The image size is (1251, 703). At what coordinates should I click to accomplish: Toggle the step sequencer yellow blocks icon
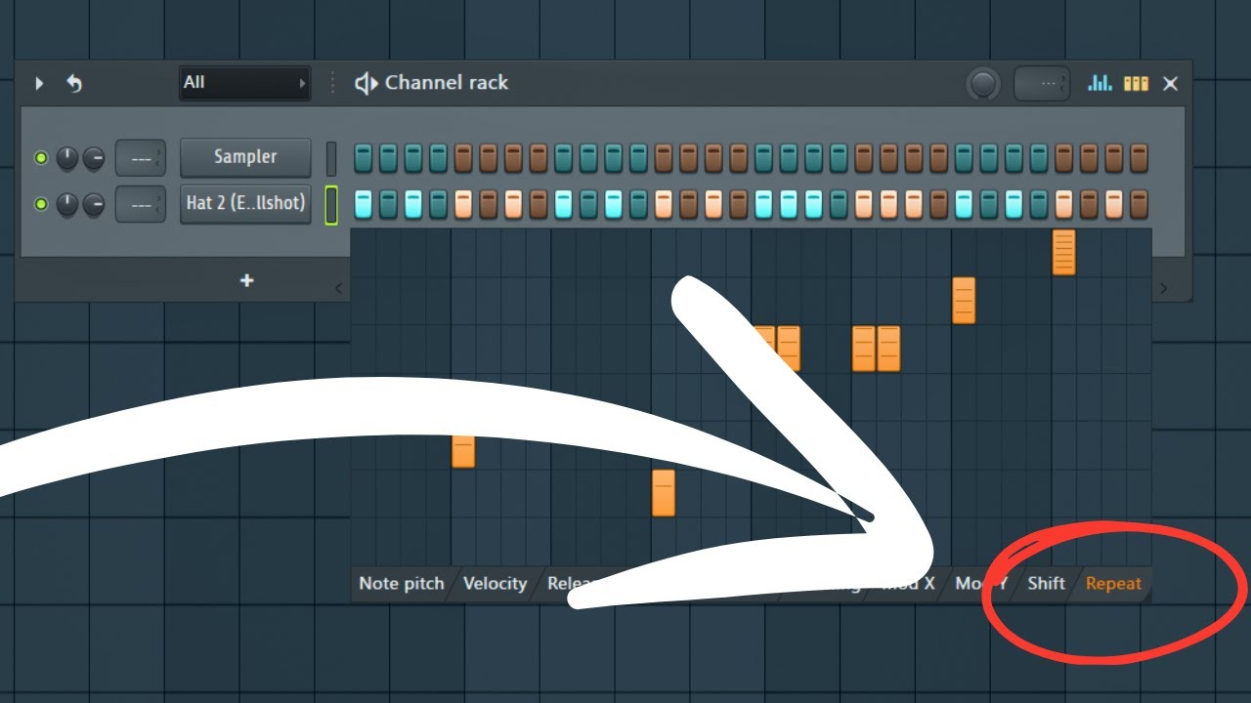[x=1136, y=84]
